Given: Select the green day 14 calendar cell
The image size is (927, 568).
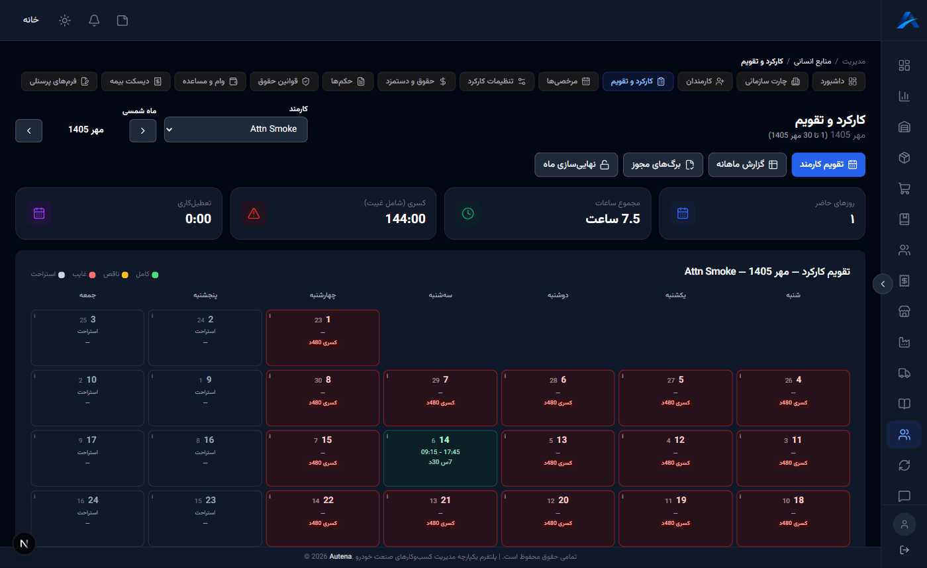Looking at the screenshot, I should click(440, 458).
